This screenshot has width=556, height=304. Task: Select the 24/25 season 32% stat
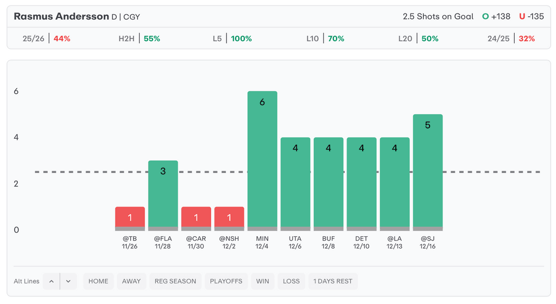511,38
